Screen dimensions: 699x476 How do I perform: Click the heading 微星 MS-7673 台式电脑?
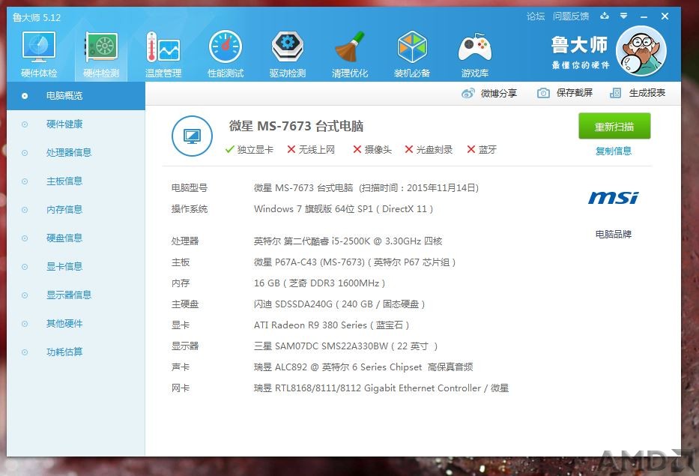(296, 126)
